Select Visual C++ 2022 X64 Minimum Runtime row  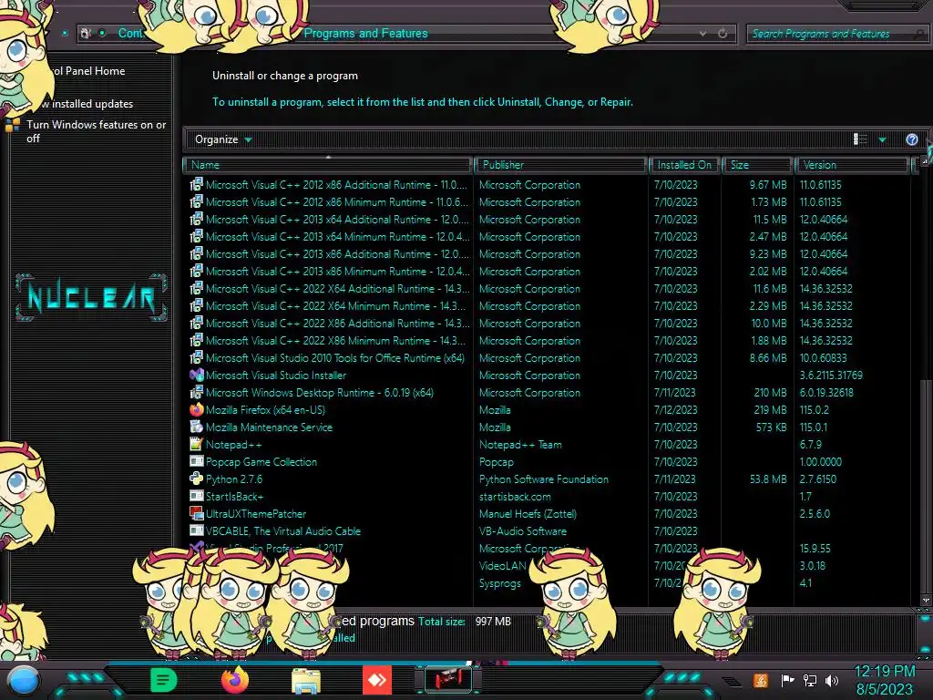coord(548,305)
